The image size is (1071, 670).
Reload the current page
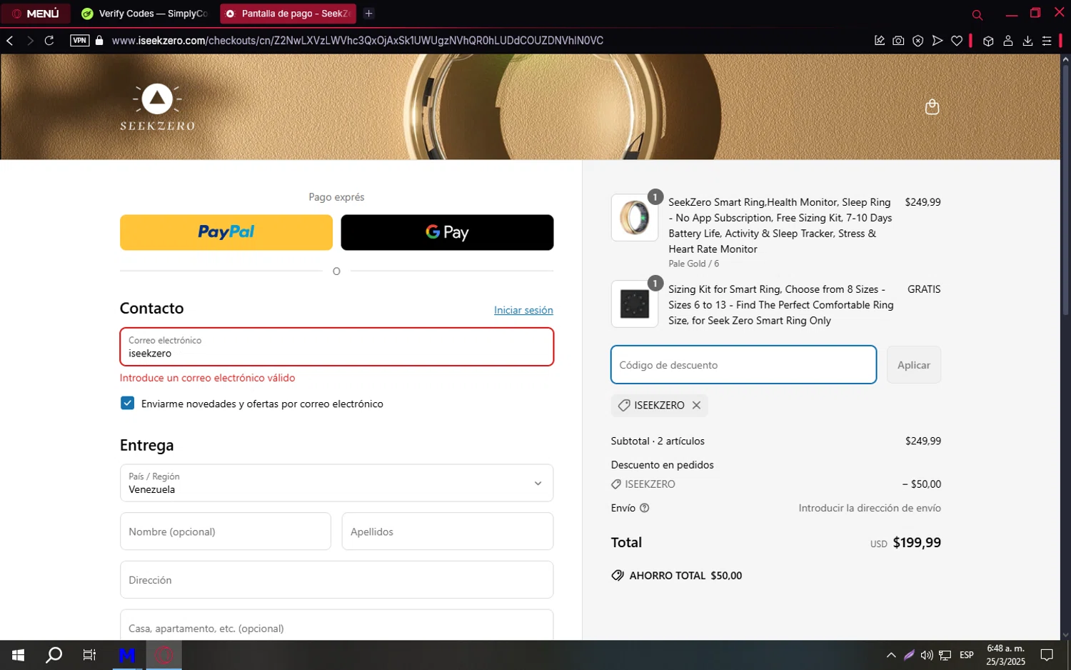49,41
